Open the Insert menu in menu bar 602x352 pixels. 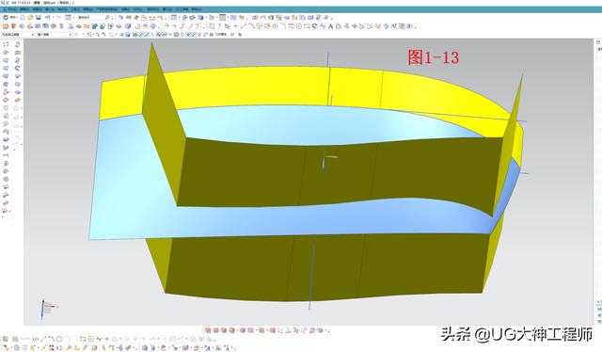(50, 9)
